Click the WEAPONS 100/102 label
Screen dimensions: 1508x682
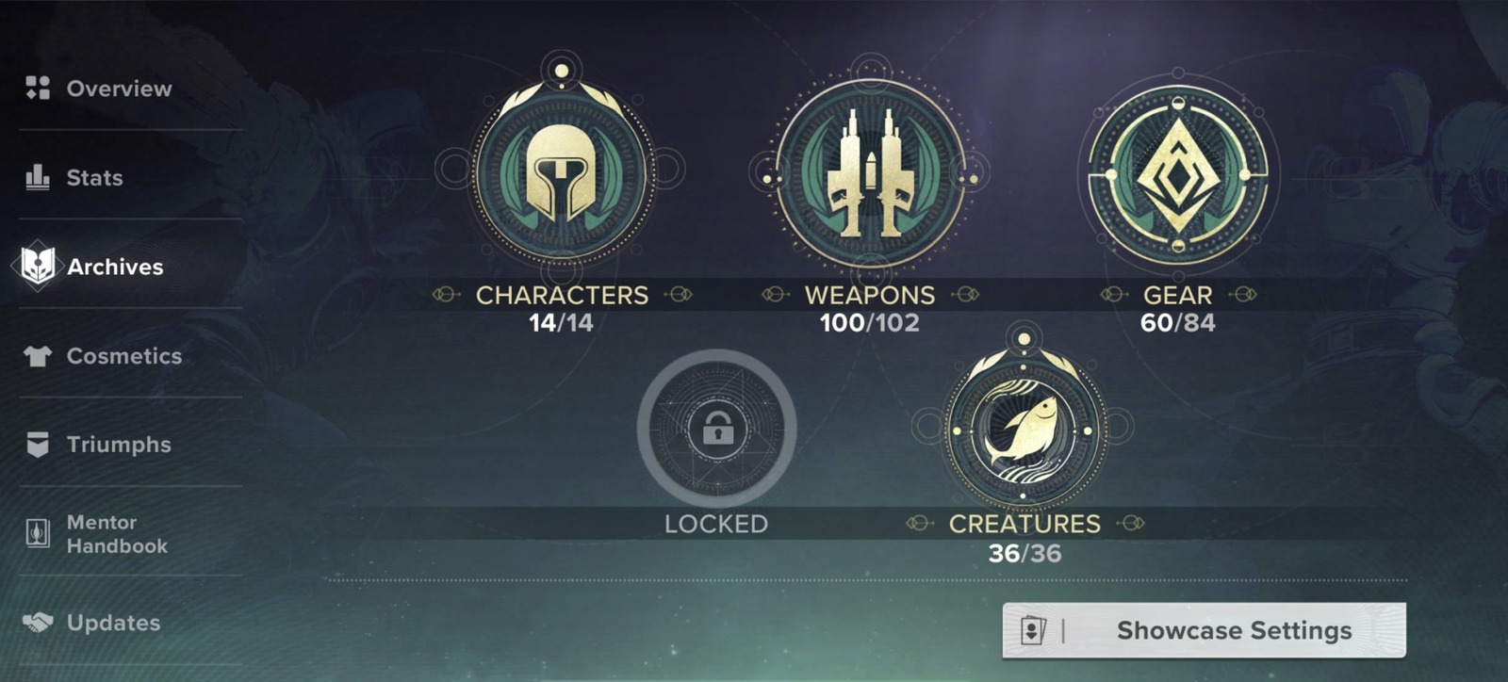pyautogui.click(x=870, y=308)
